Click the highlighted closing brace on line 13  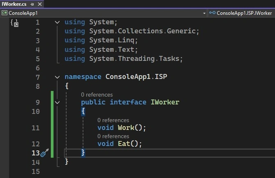tap(83, 153)
